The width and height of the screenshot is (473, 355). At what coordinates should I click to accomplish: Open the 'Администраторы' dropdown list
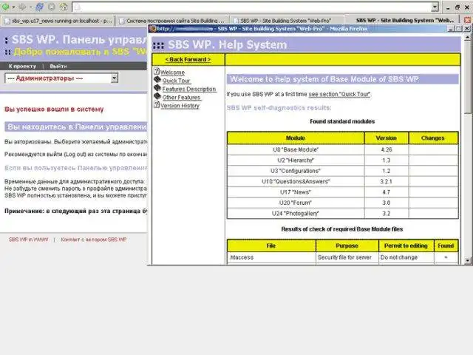click(61, 78)
